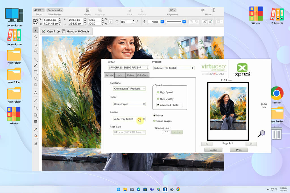The width and height of the screenshot is (290, 193).
Task: Click the X position field
Action: click(50, 20)
